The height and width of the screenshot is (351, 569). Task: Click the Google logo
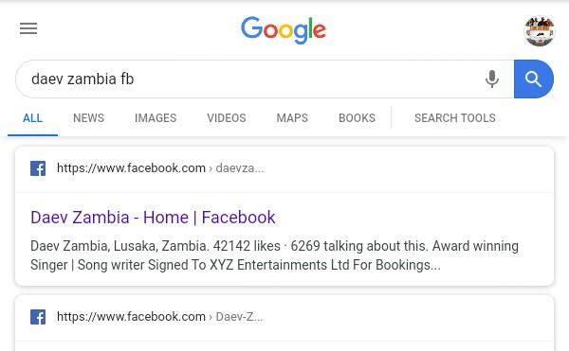(x=284, y=30)
